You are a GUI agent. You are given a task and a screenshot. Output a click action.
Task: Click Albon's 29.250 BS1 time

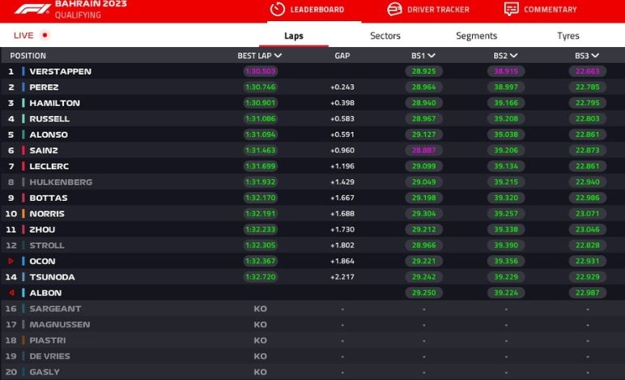click(x=423, y=292)
